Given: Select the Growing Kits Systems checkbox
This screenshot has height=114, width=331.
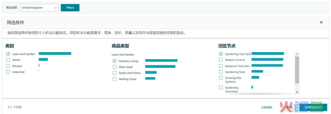Looking at the screenshot, I should pyautogui.click(x=221, y=78).
